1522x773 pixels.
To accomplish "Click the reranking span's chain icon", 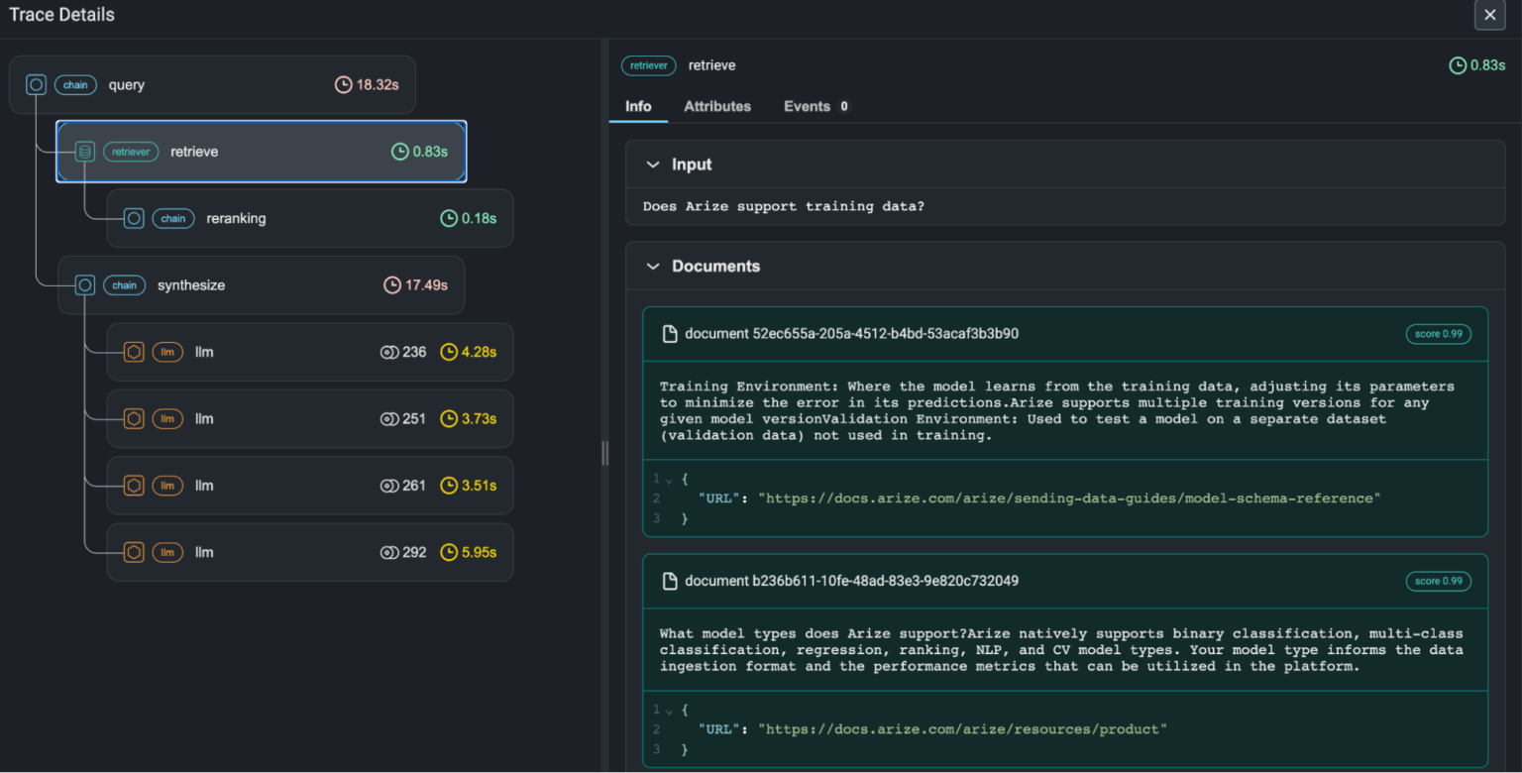I will tap(173, 218).
